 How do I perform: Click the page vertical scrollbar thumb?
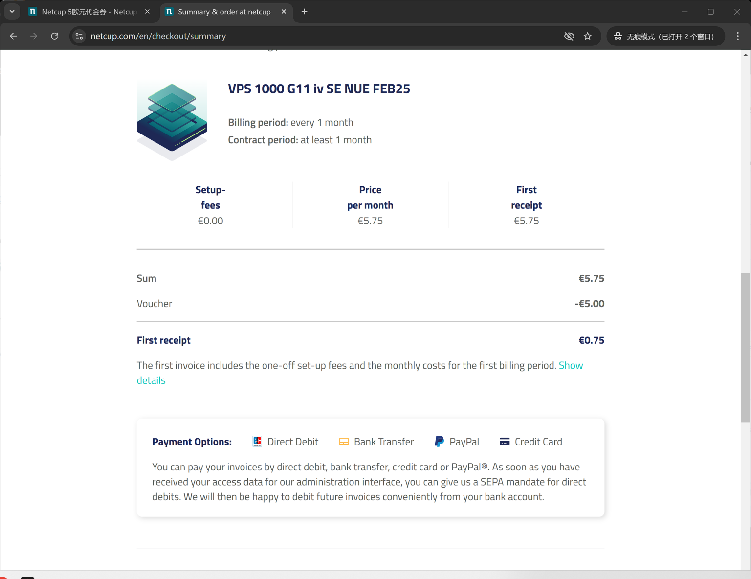point(745,347)
